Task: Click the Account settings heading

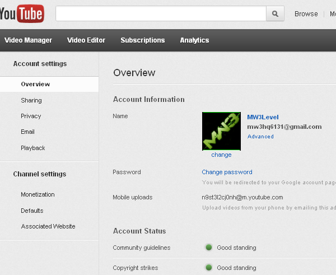Action: tap(40, 64)
